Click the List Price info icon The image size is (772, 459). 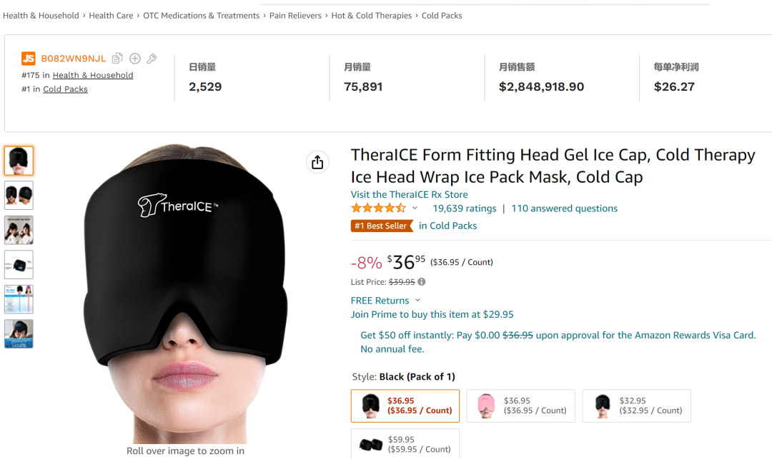[x=422, y=282]
